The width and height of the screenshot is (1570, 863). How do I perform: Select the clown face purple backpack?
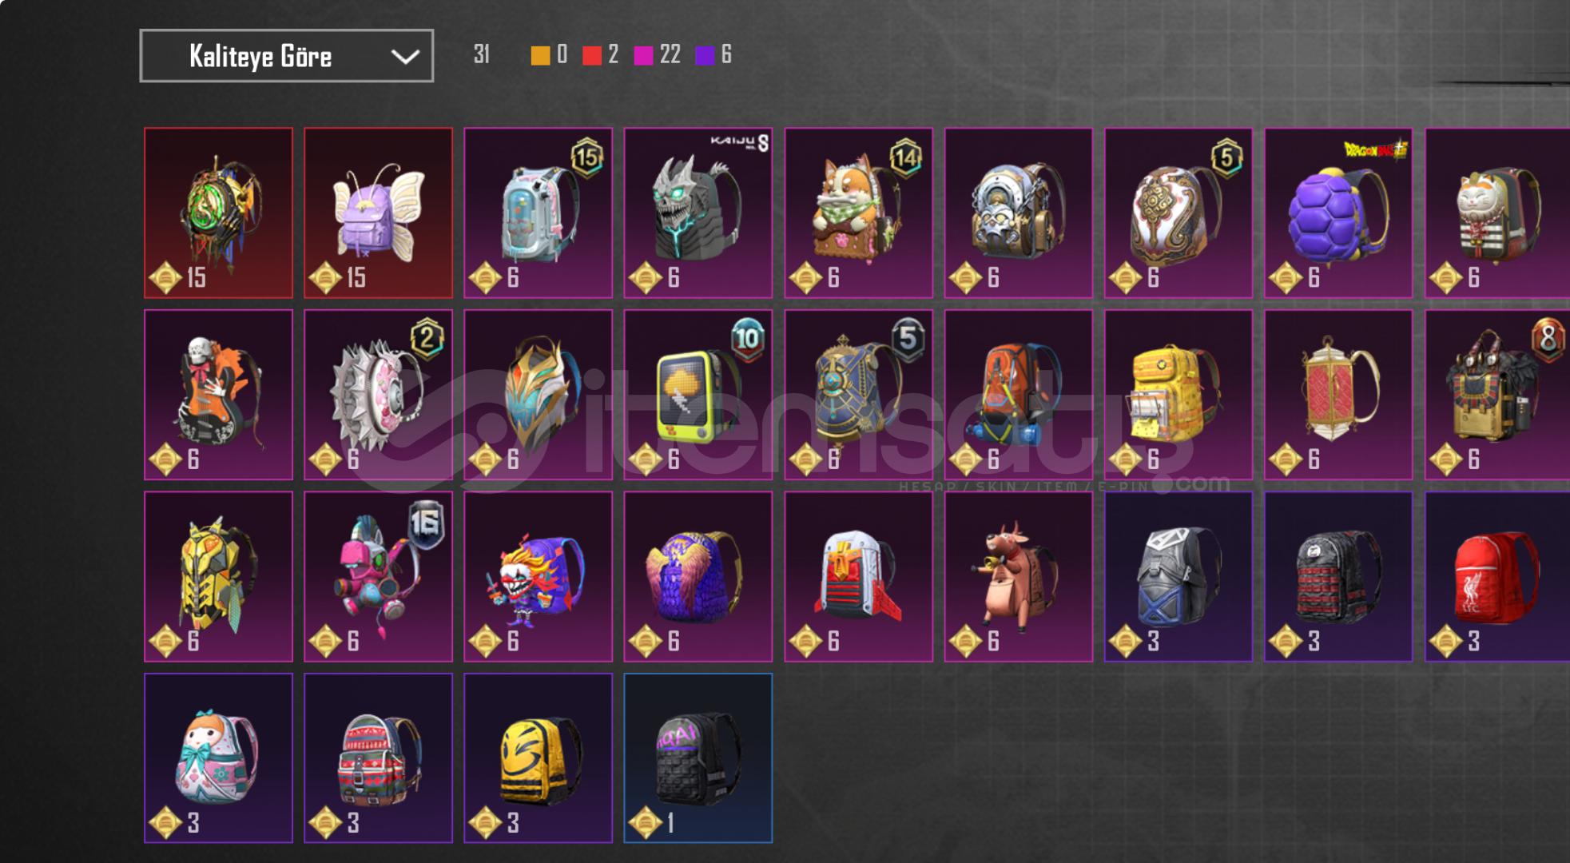pos(538,577)
